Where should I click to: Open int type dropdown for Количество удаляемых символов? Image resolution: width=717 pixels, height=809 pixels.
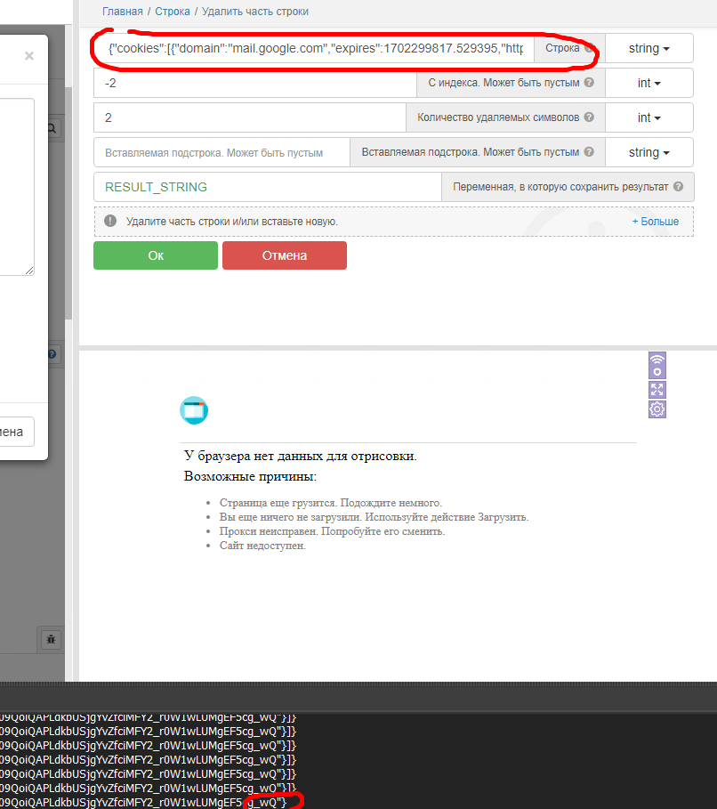coord(649,117)
